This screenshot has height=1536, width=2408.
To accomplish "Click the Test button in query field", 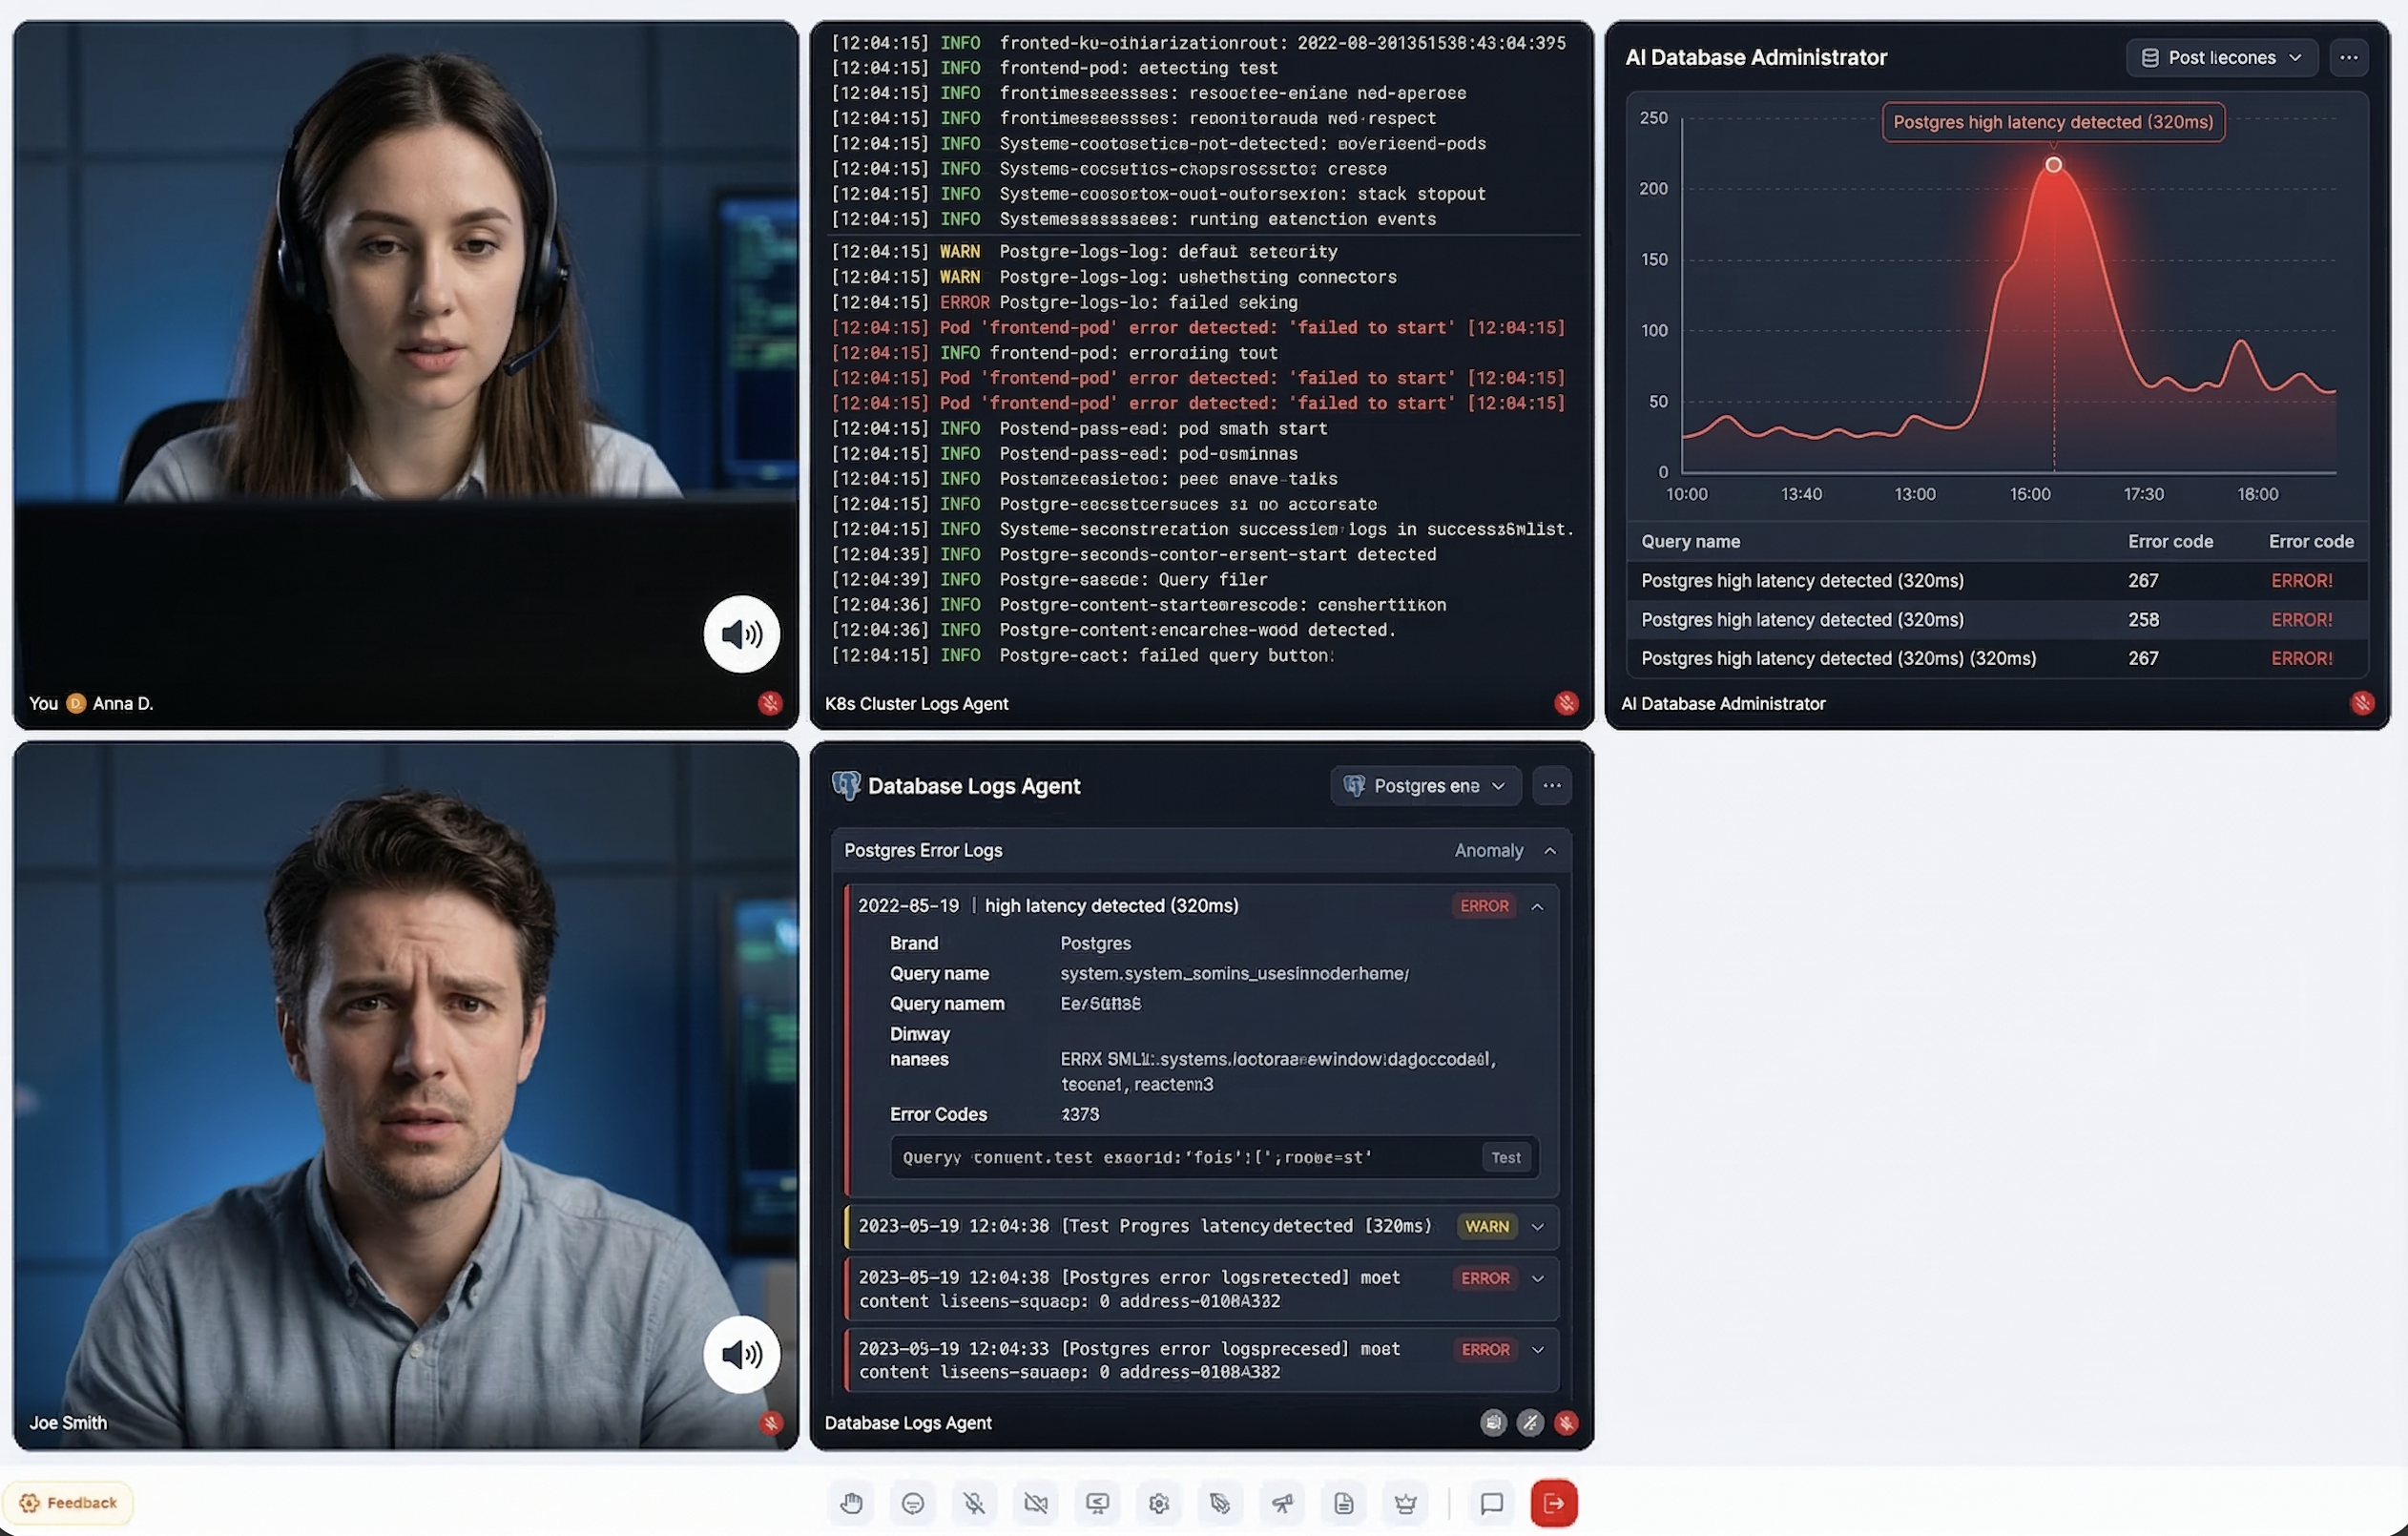I will (x=1505, y=1158).
